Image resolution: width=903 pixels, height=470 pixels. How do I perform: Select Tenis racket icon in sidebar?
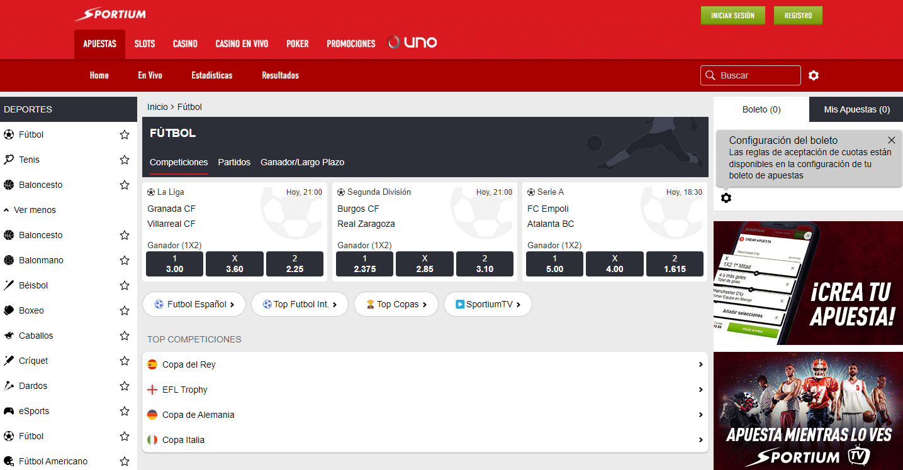click(x=9, y=160)
